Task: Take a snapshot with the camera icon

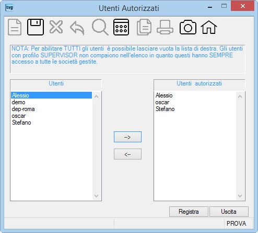Action: click(x=188, y=27)
